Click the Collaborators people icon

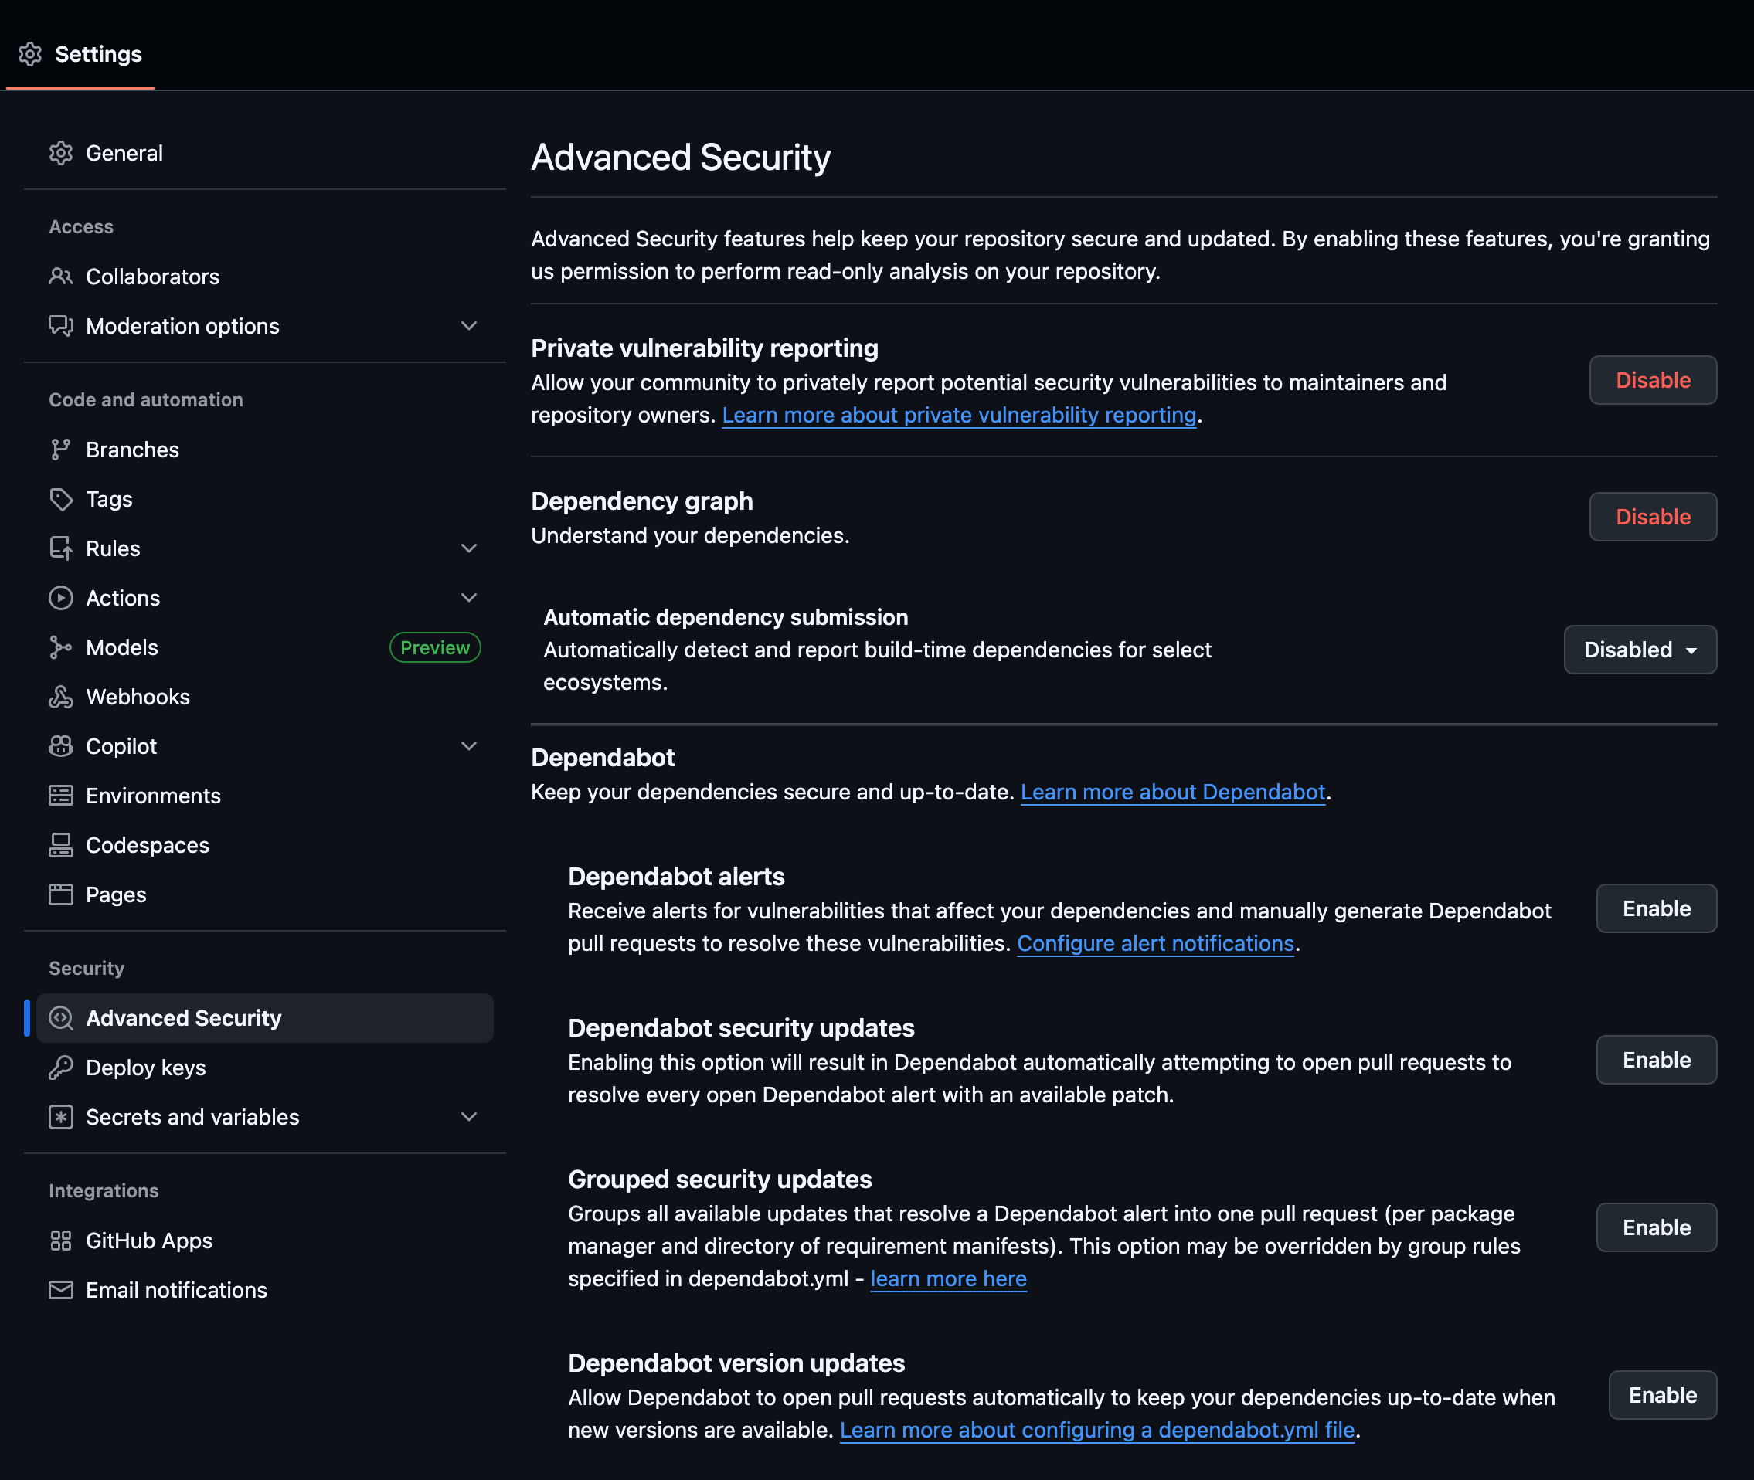[60, 276]
